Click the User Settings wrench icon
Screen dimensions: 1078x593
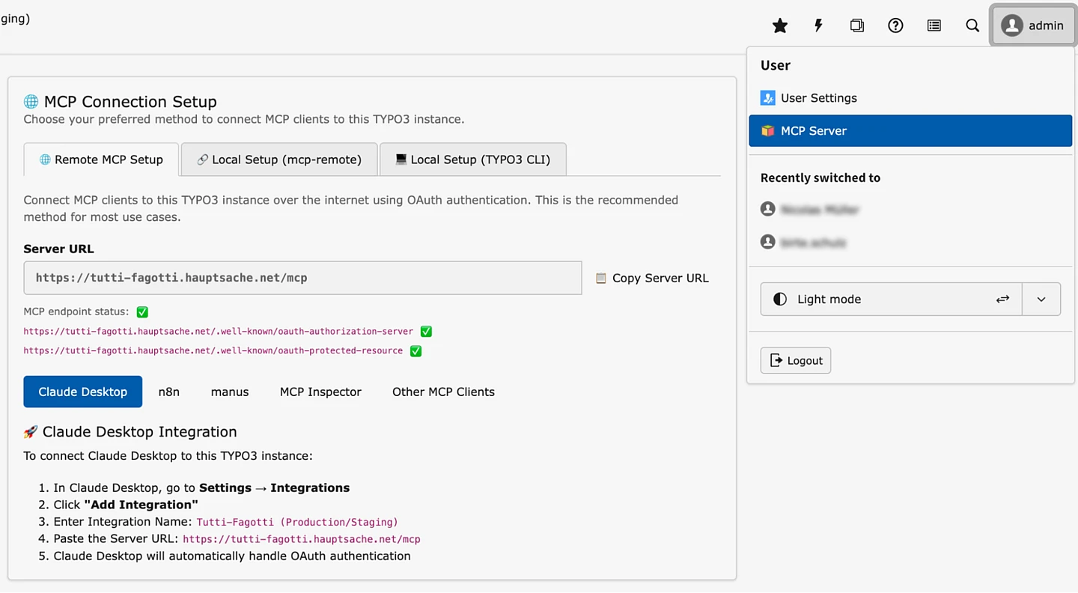pyautogui.click(x=767, y=97)
